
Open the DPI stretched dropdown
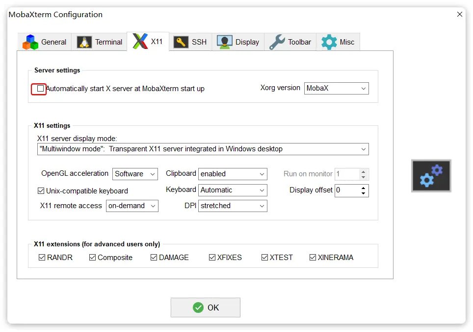[x=233, y=206]
